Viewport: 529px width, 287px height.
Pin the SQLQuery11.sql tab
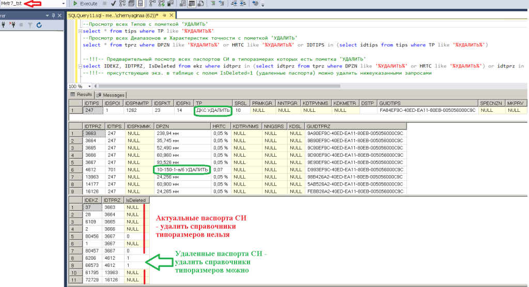164,15
